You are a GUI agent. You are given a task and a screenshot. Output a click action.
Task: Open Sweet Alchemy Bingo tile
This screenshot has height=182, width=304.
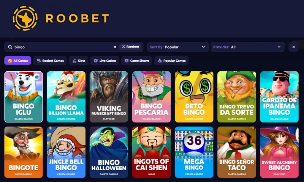tap(279, 152)
